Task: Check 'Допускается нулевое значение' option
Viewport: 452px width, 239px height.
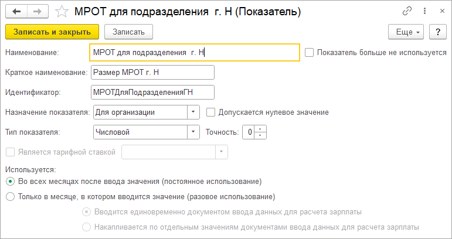Action: [x=210, y=112]
